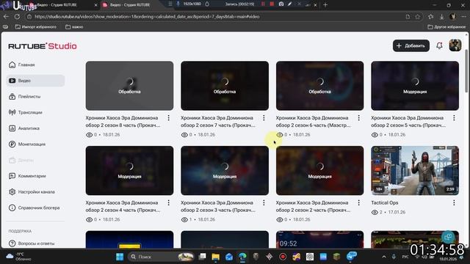Open Импорт избранного favorites folder
This screenshot has height=264, width=470.
36,27
